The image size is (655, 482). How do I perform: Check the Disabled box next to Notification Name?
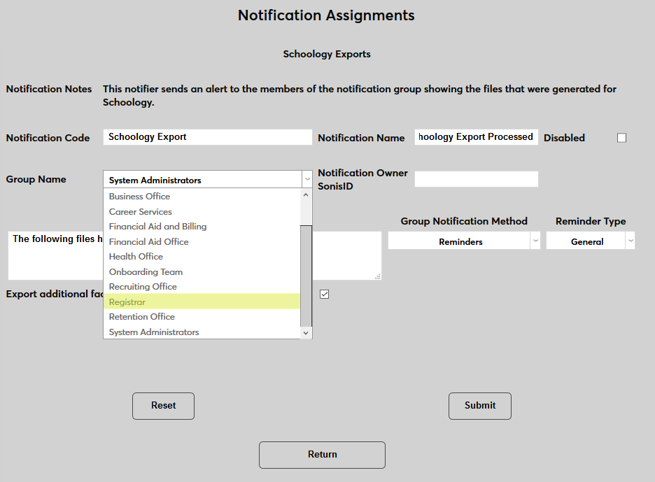coord(621,137)
